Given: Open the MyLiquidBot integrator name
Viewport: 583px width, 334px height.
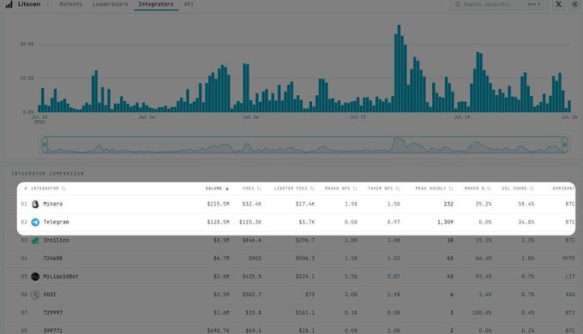Looking at the screenshot, I should click(61, 277).
